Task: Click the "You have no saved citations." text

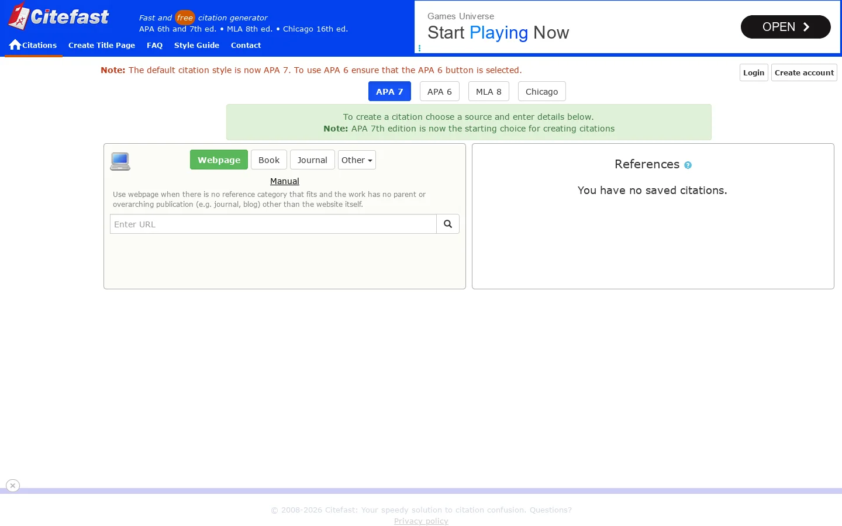Action: pos(653,190)
